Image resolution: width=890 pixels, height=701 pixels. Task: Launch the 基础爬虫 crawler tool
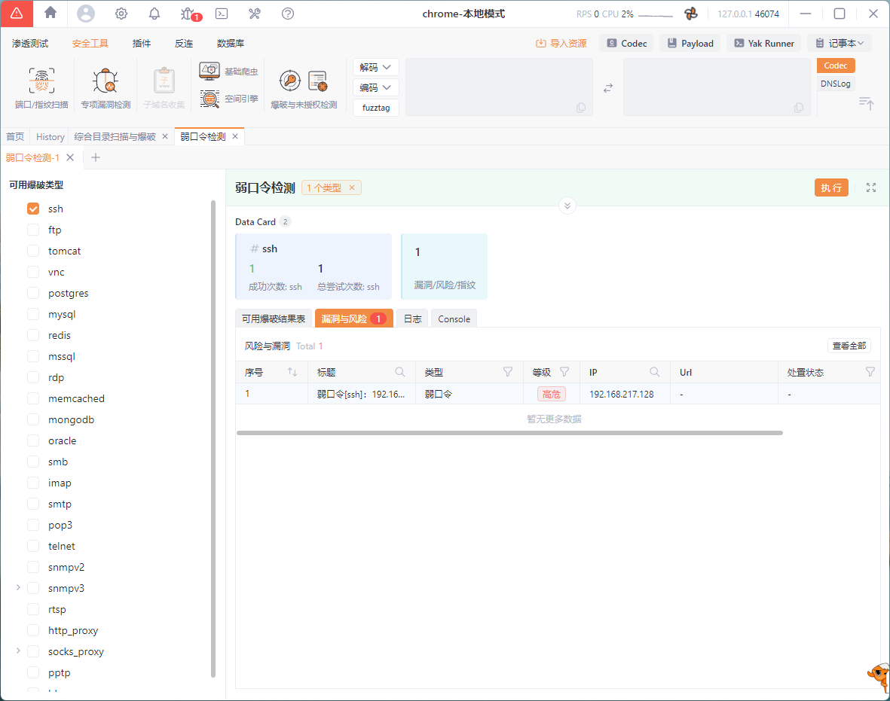[229, 72]
